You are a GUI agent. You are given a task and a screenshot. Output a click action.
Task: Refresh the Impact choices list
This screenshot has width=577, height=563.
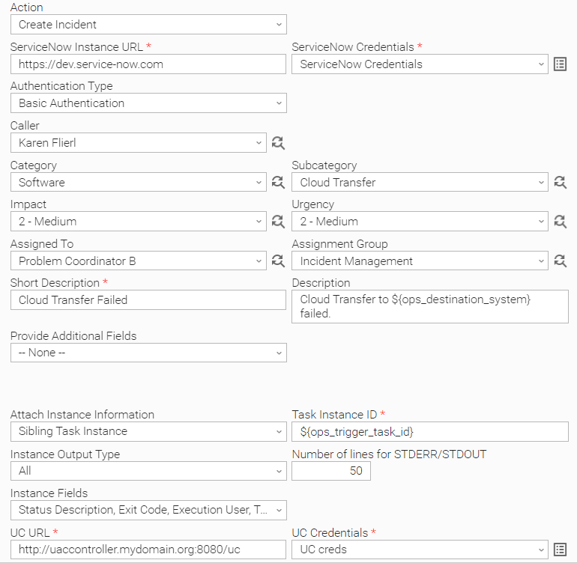click(x=278, y=222)
